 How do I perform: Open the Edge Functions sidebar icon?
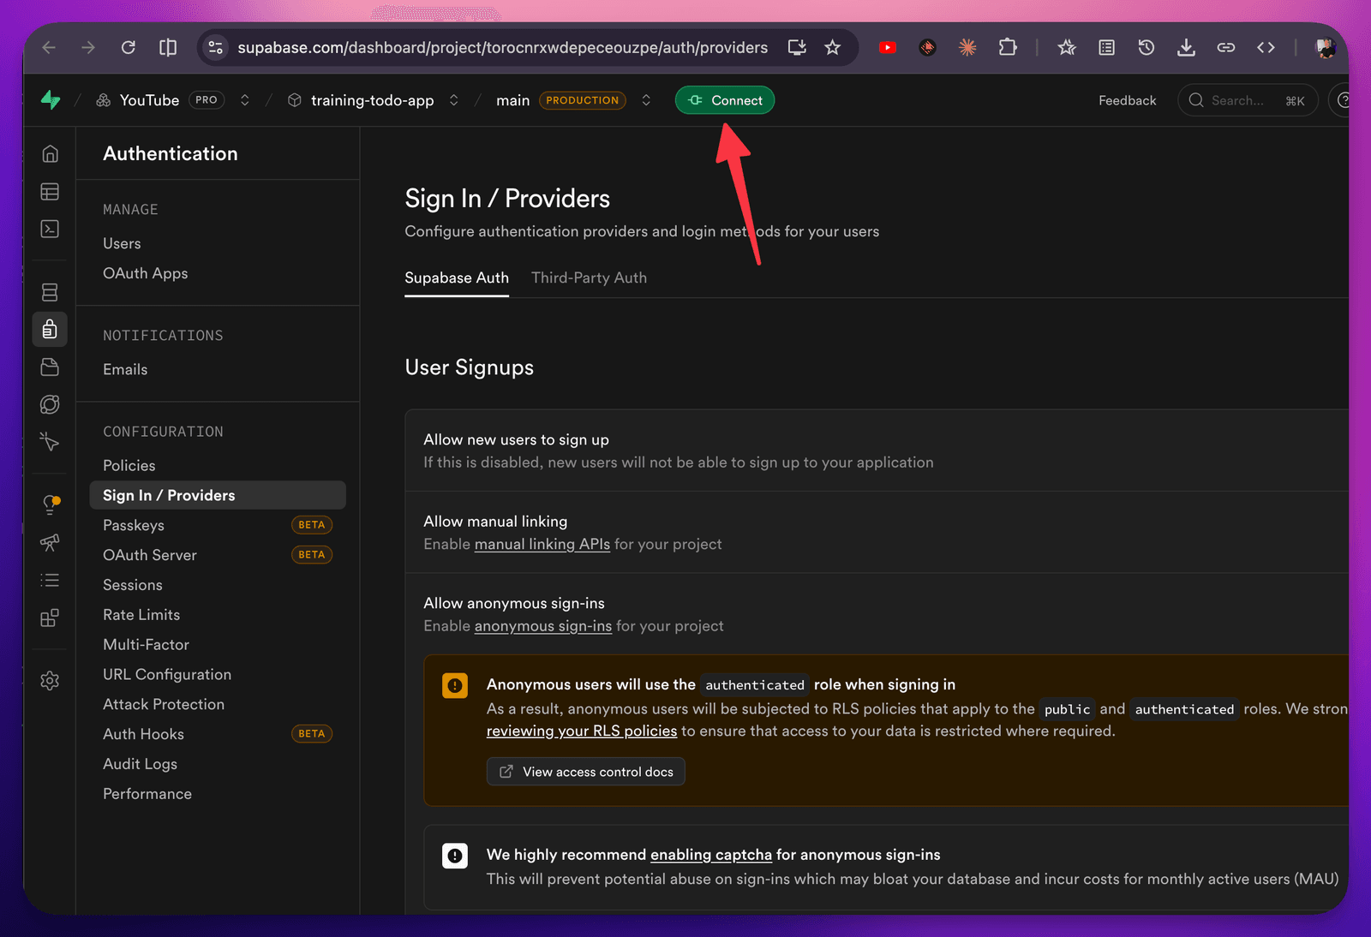coord(50,404)
